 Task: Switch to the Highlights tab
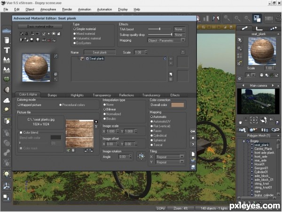click(x=77, y=95)
